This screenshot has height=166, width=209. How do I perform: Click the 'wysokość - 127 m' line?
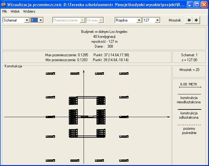click(x=104, y=41)
